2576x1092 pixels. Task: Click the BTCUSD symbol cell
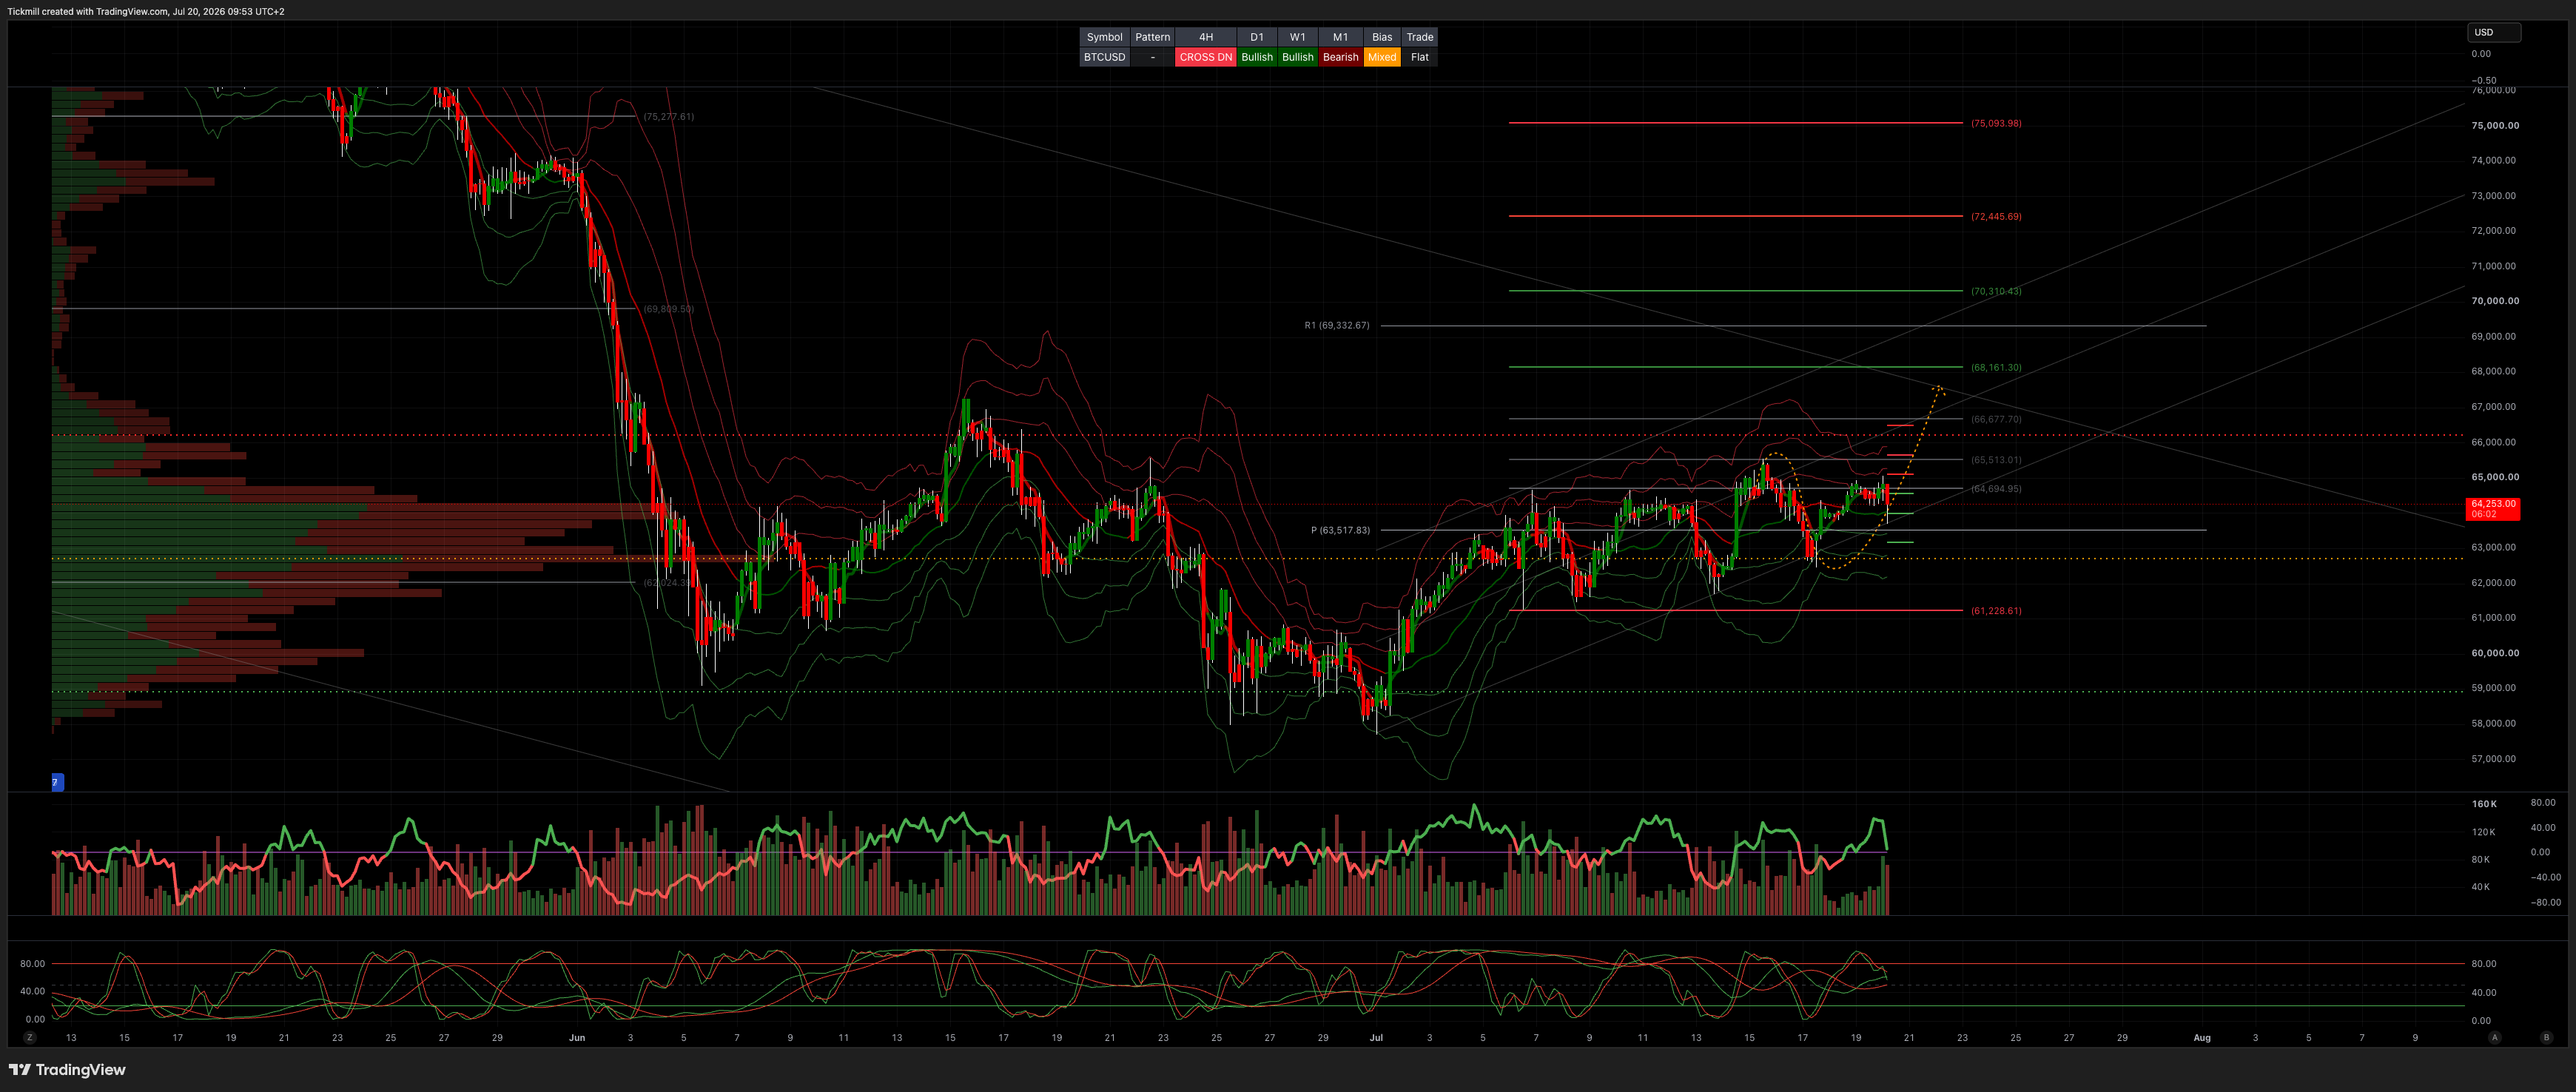[x=1104, y=57]
